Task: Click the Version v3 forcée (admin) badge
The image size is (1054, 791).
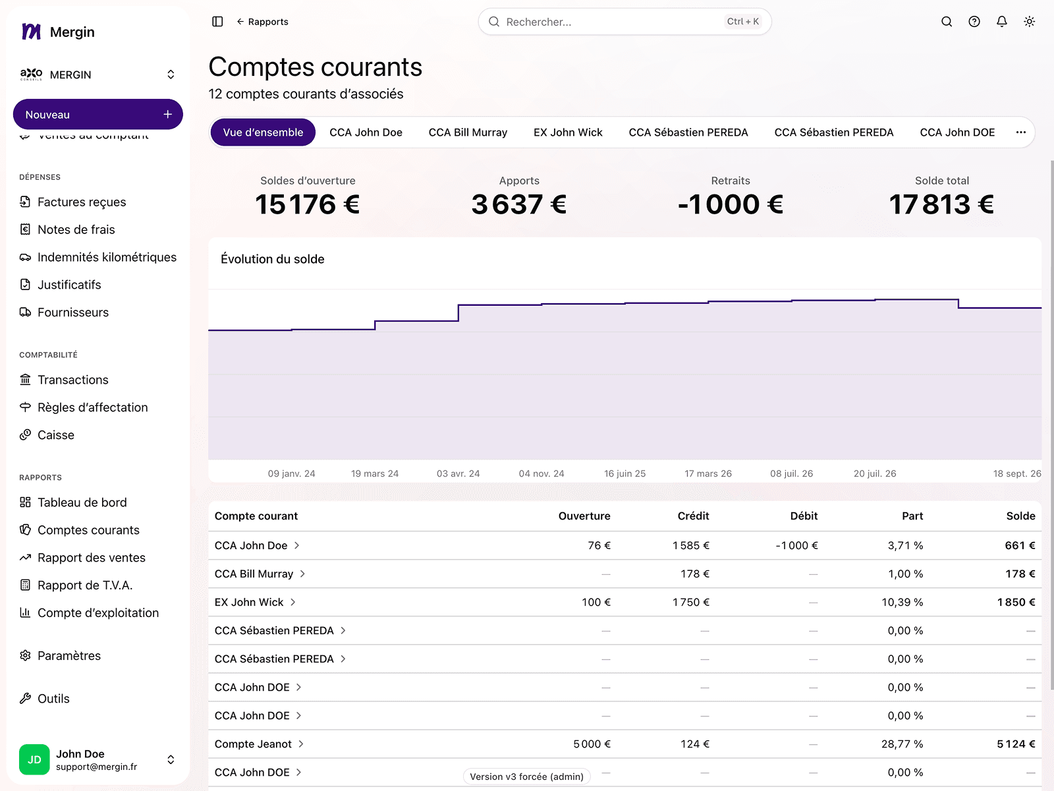Action: (x=527, y=776)
